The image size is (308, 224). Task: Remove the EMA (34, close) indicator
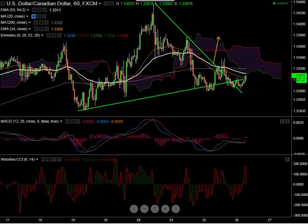(47, 29)
